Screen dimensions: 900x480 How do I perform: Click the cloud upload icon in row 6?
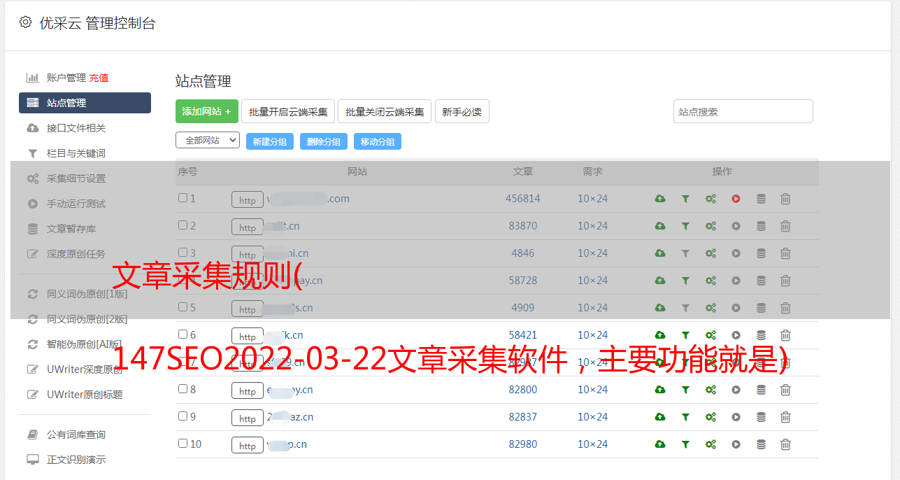[x=660, y=335]
